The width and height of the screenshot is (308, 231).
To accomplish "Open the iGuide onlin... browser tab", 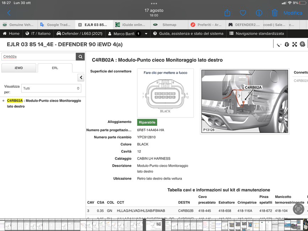I will click(x=132, y=25).
